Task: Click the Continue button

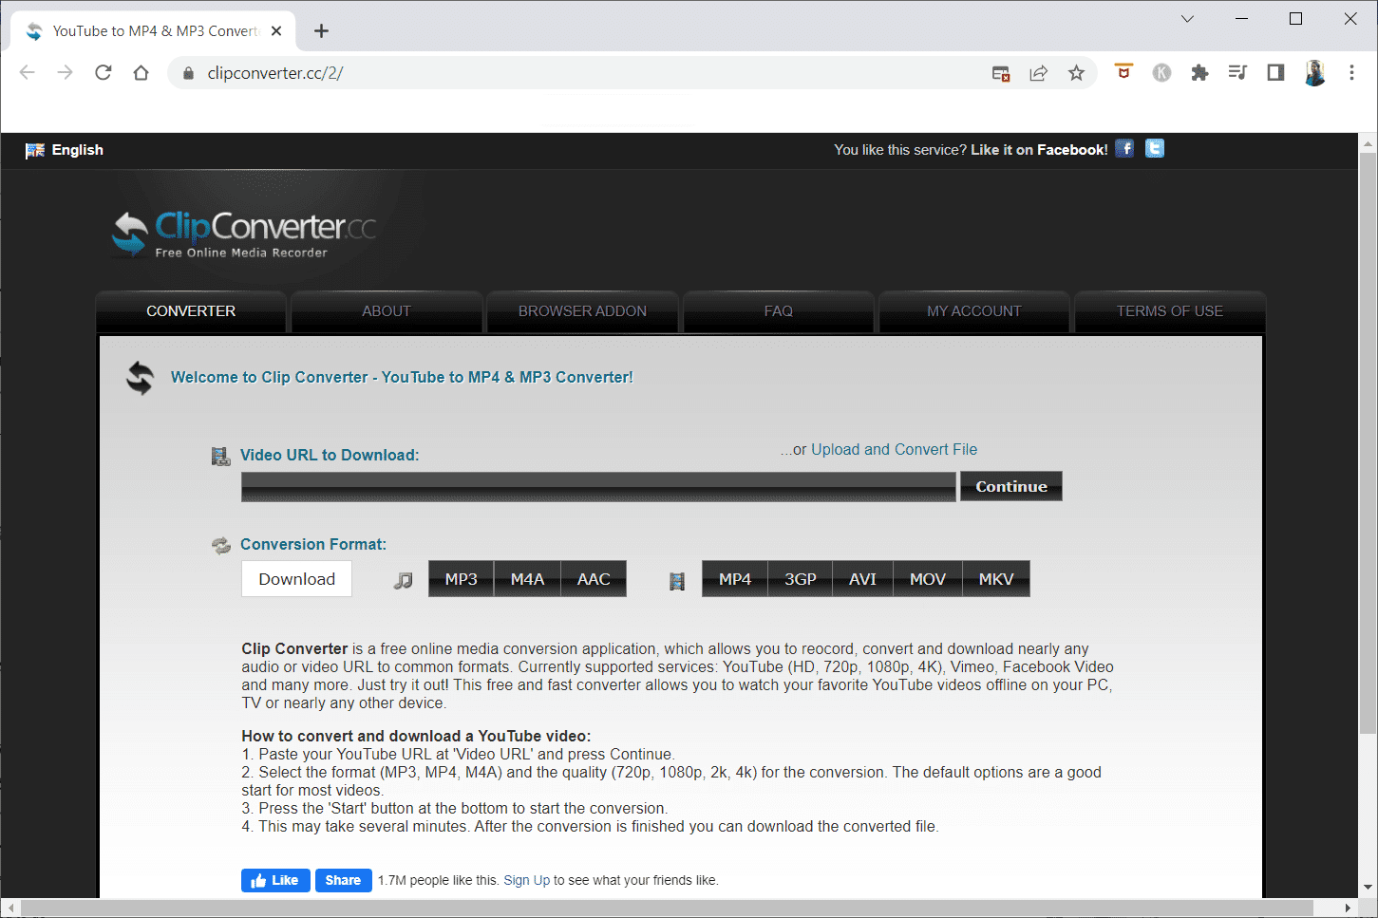Action: point(1011,486)
